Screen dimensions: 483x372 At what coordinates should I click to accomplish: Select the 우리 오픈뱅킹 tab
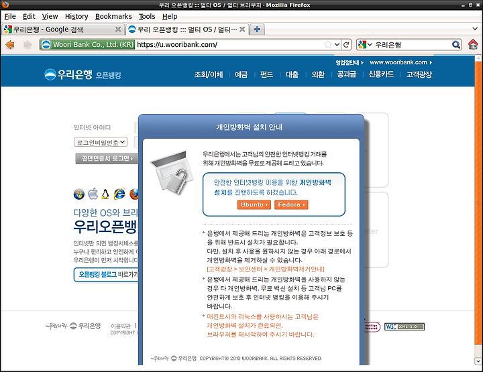pyautogui.click(x=187, y=29)
